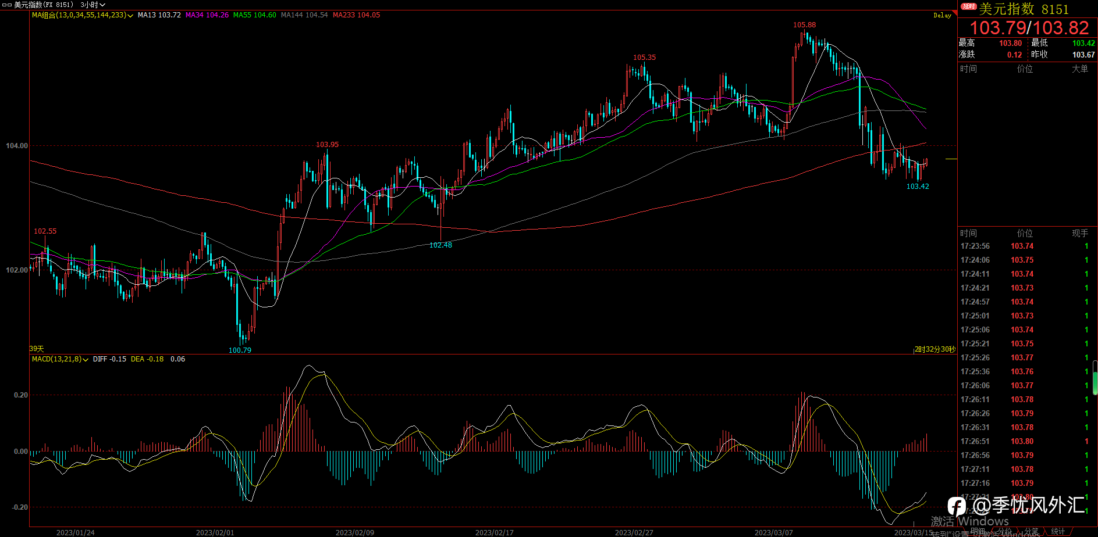Click the magenta MA34 legend label
This screenshot has height=537, width=1098.
(207, 15)
